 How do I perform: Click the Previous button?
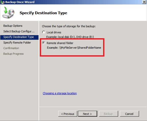pos(68,114)
